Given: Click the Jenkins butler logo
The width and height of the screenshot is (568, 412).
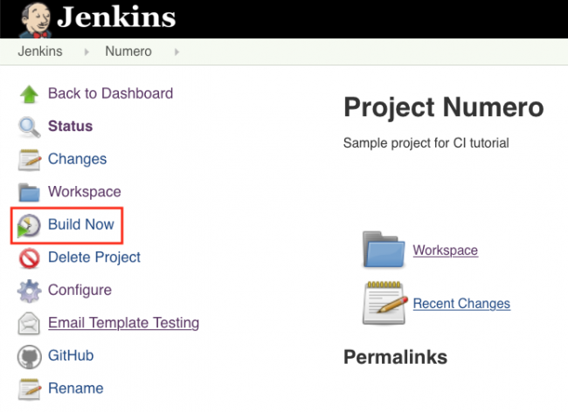Looking at the screenshot, I should (x=32, y=18).
